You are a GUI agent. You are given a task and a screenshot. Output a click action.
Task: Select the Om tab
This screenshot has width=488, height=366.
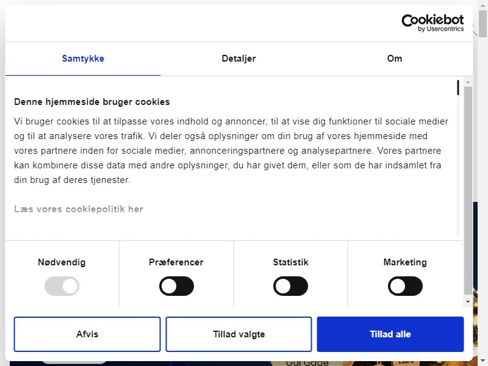[394, 59]
